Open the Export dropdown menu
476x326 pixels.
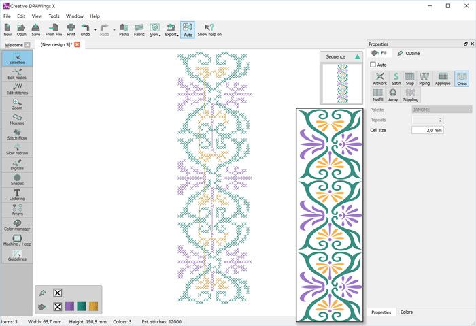[171, 29]
